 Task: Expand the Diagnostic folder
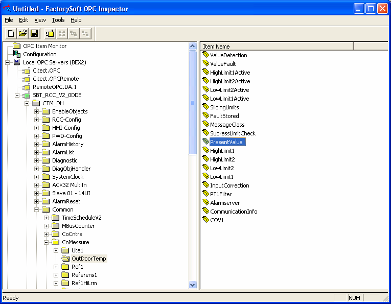tap(36, 160)
